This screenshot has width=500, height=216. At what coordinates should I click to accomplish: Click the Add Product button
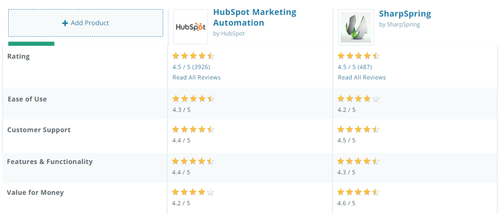(x=85, y=23)
